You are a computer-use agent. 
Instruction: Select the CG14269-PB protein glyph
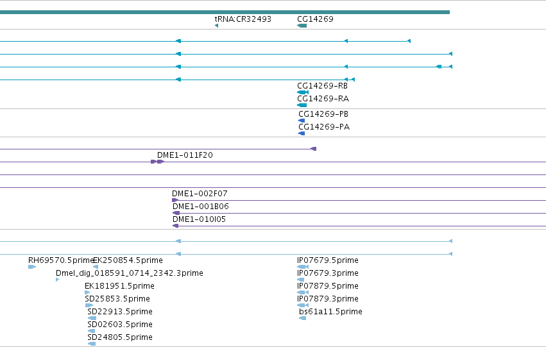pyautogui.click(x=302, y=121)
